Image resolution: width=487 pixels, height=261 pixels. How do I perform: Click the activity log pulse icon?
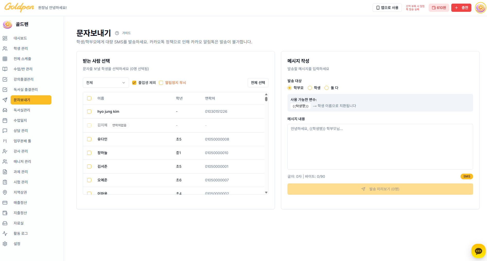(5, 234)
